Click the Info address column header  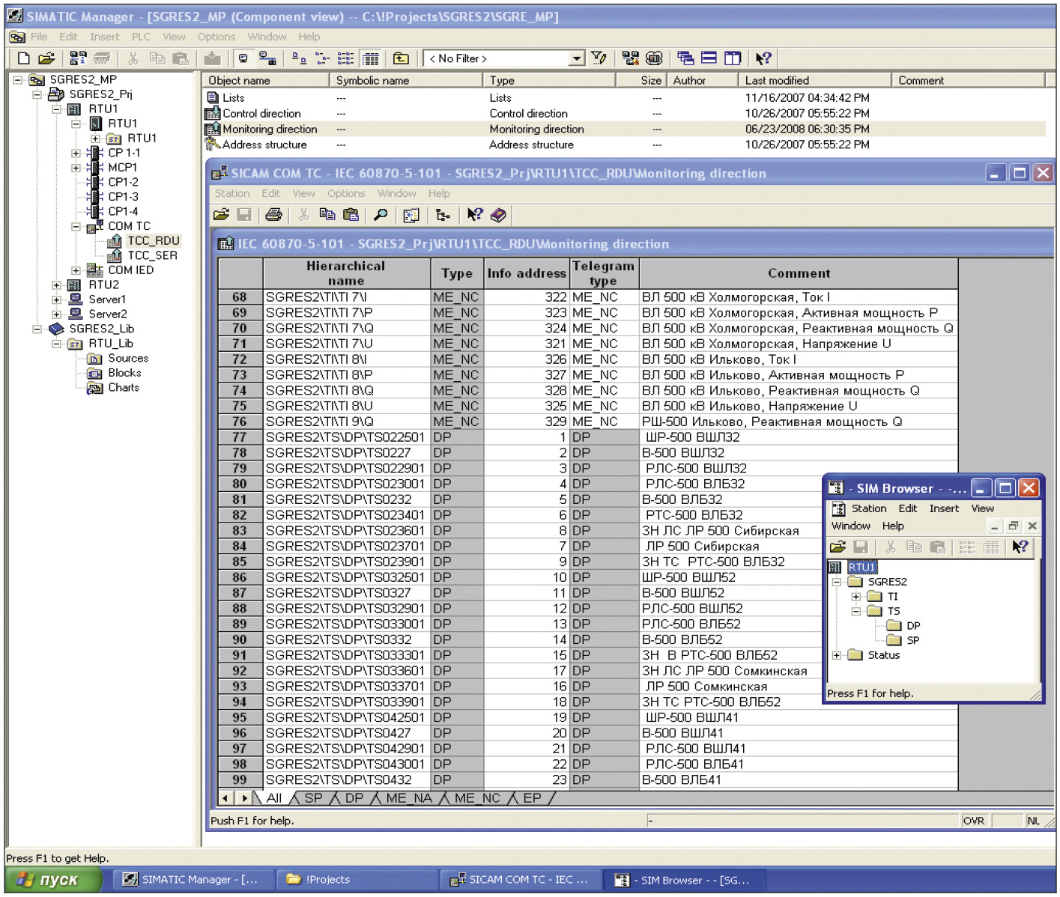527,273
